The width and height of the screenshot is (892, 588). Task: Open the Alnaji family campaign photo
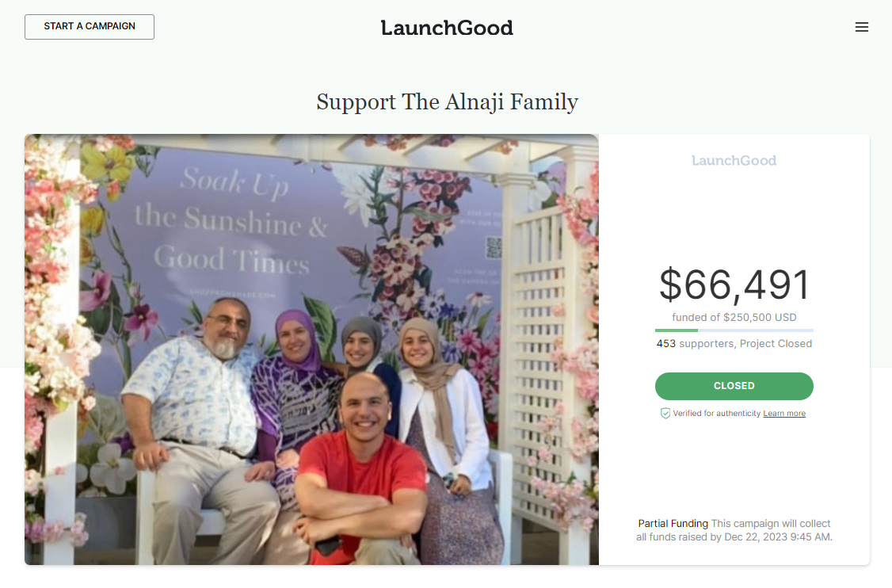[311, 349]
